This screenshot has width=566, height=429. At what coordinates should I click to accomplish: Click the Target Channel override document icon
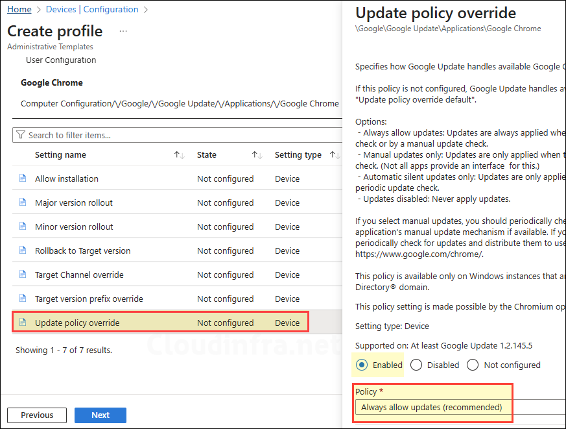point(23,275)
